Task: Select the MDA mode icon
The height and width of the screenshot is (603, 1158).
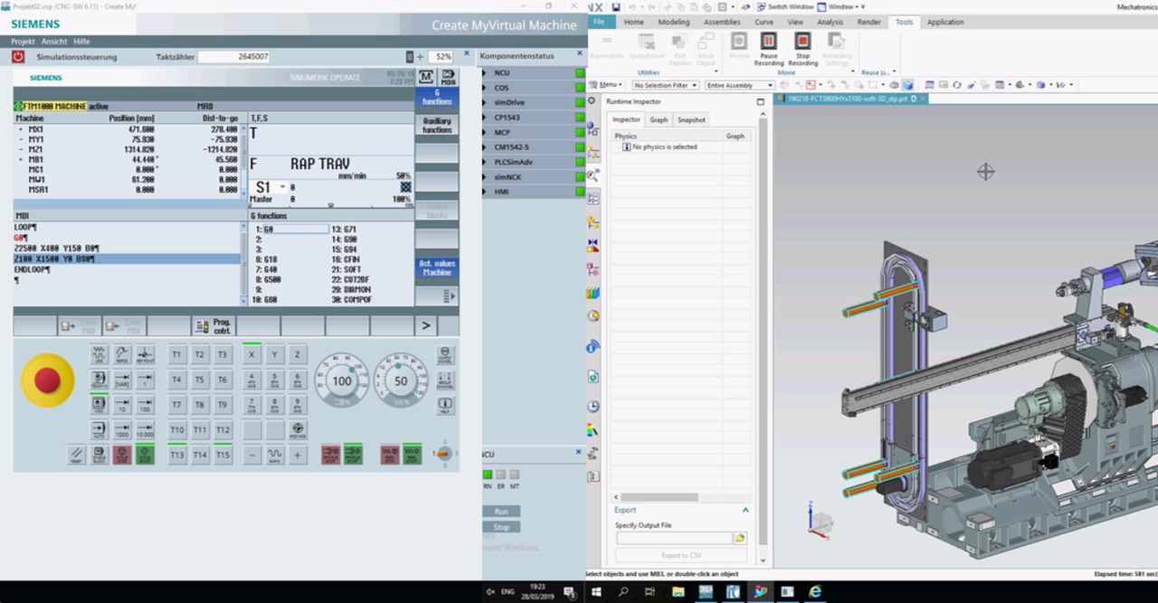Action: pyautogui.click(x=448, y=78)
